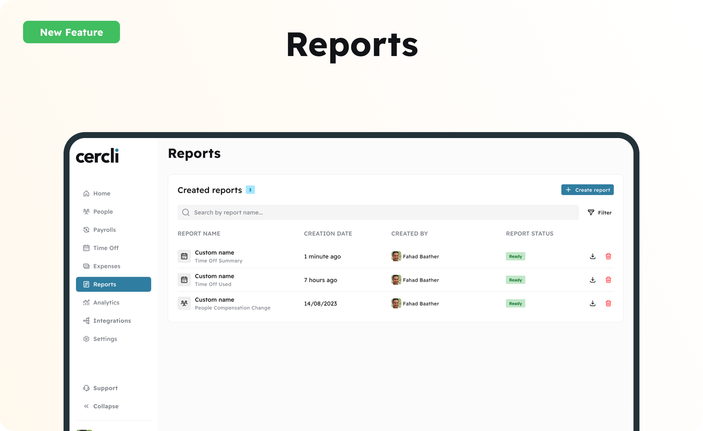The height and width of the screenshot is (431, 703).
Task: Click the people icon of Compensation Change row
Action: point(184,304)
